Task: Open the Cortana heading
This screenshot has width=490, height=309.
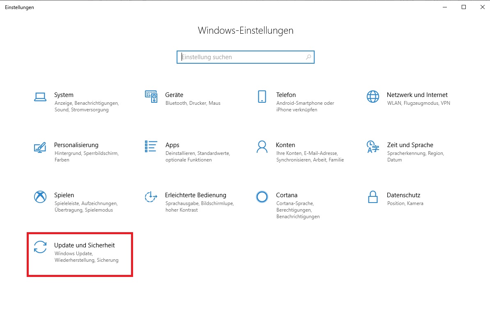Action: (287, 195)
